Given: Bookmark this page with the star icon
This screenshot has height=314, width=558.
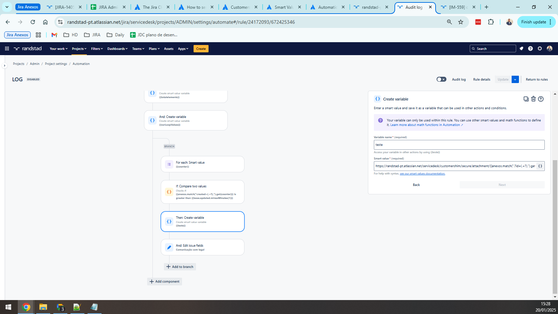Looking at the screenshot, I should tap(461, 22).
